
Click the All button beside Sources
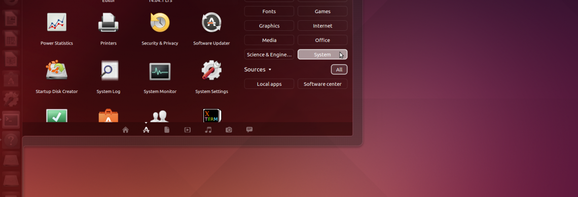[x=339, y=70]
